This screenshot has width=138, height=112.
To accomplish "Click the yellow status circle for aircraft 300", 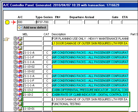I will click(7, 22).
